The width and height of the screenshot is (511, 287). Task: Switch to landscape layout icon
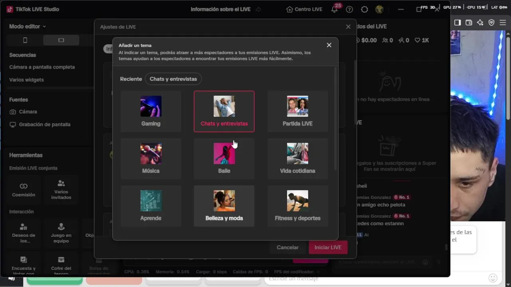coord(61,40)
